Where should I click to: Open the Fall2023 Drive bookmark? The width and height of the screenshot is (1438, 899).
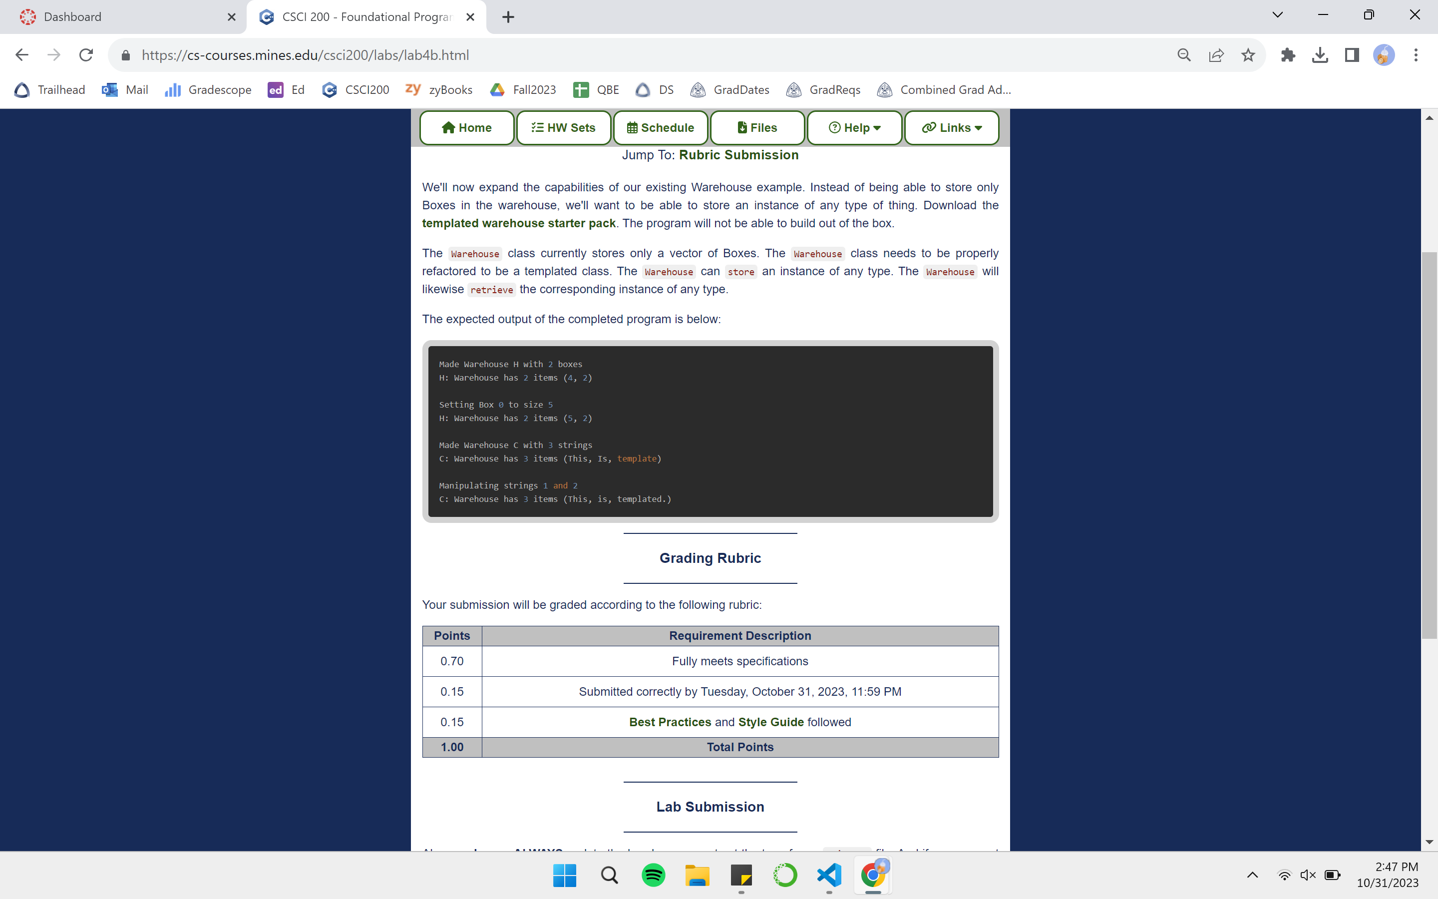click(522, 90)
